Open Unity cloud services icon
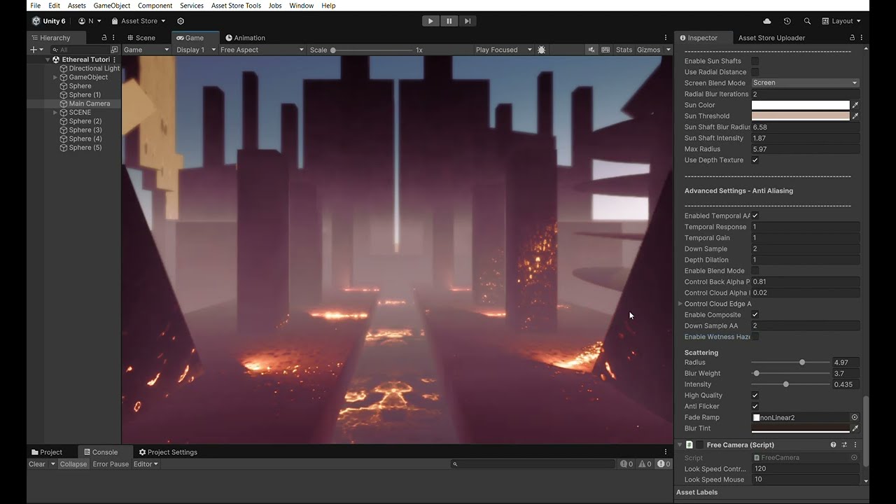 pyautogui.click(x=767, y=21)
